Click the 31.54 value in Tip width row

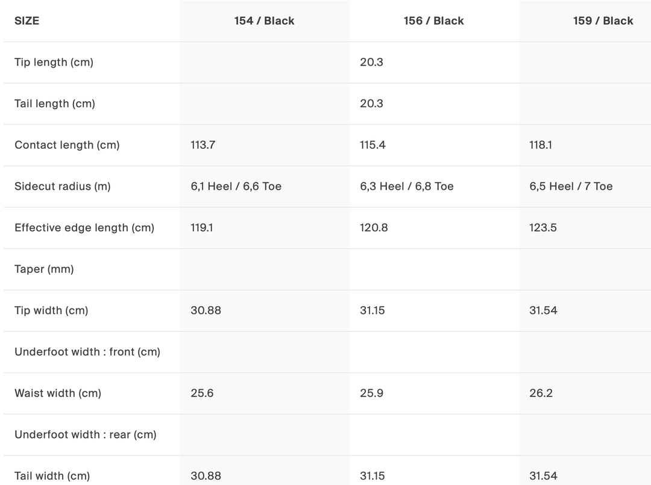point(543,310)
